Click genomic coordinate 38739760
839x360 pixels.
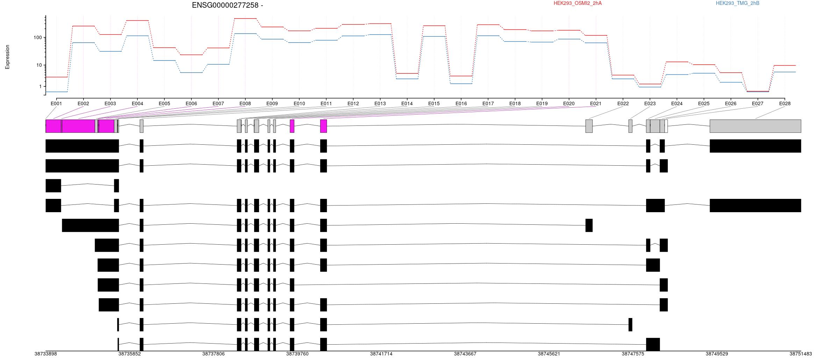(297, 354)
